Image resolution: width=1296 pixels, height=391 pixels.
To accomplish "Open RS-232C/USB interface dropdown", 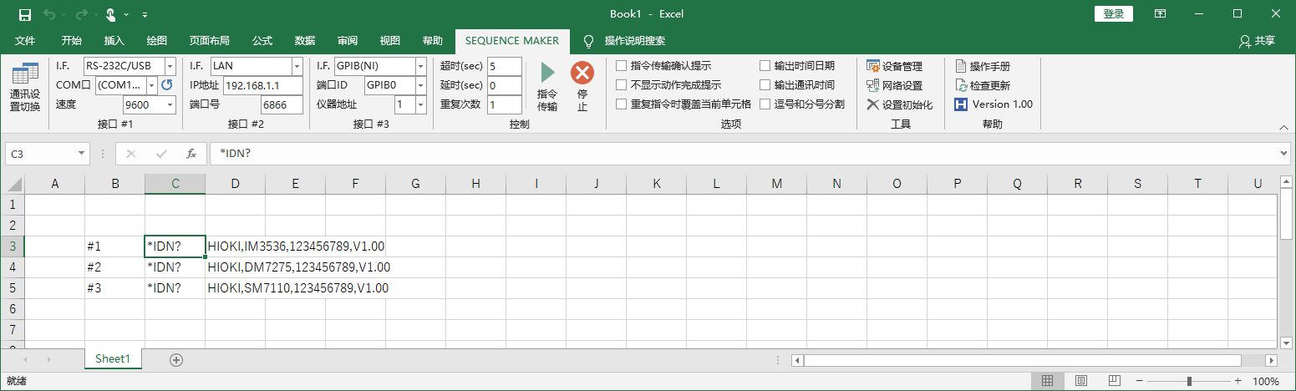I will coord(170,66).
